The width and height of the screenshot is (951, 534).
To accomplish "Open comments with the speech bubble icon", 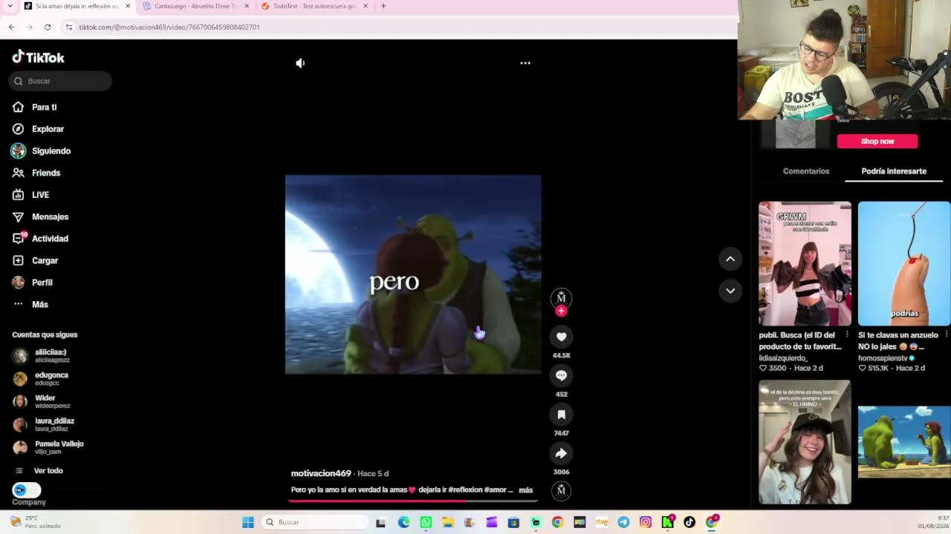I will point(561,375).
